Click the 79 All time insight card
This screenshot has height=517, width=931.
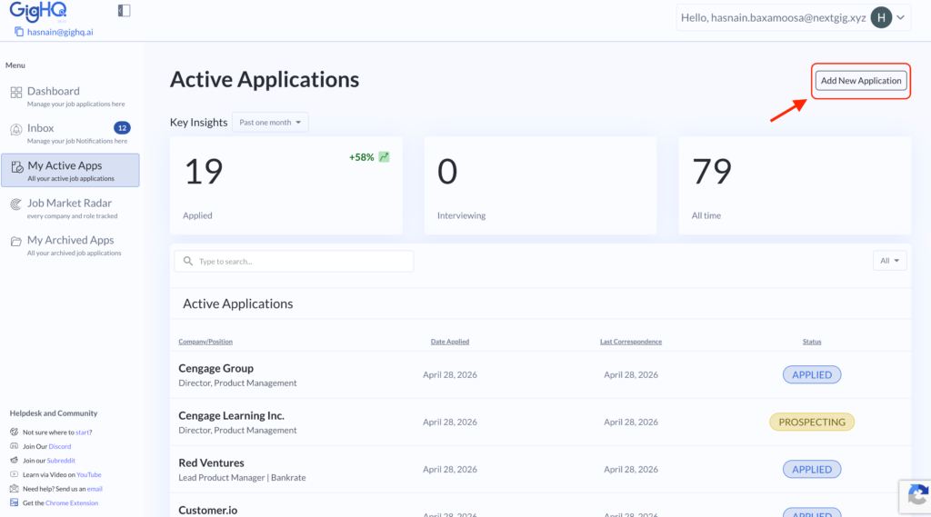click(x=795, y=185)
